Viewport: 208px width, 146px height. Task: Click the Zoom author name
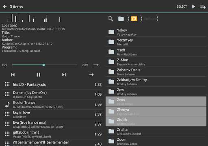(x=122, y=140)
